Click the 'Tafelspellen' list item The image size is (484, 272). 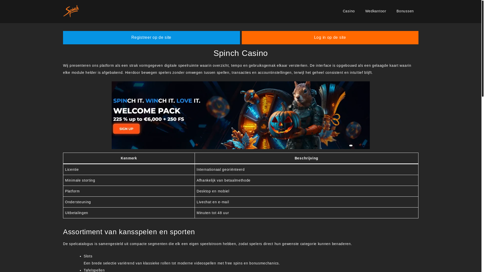pos(94,270)
